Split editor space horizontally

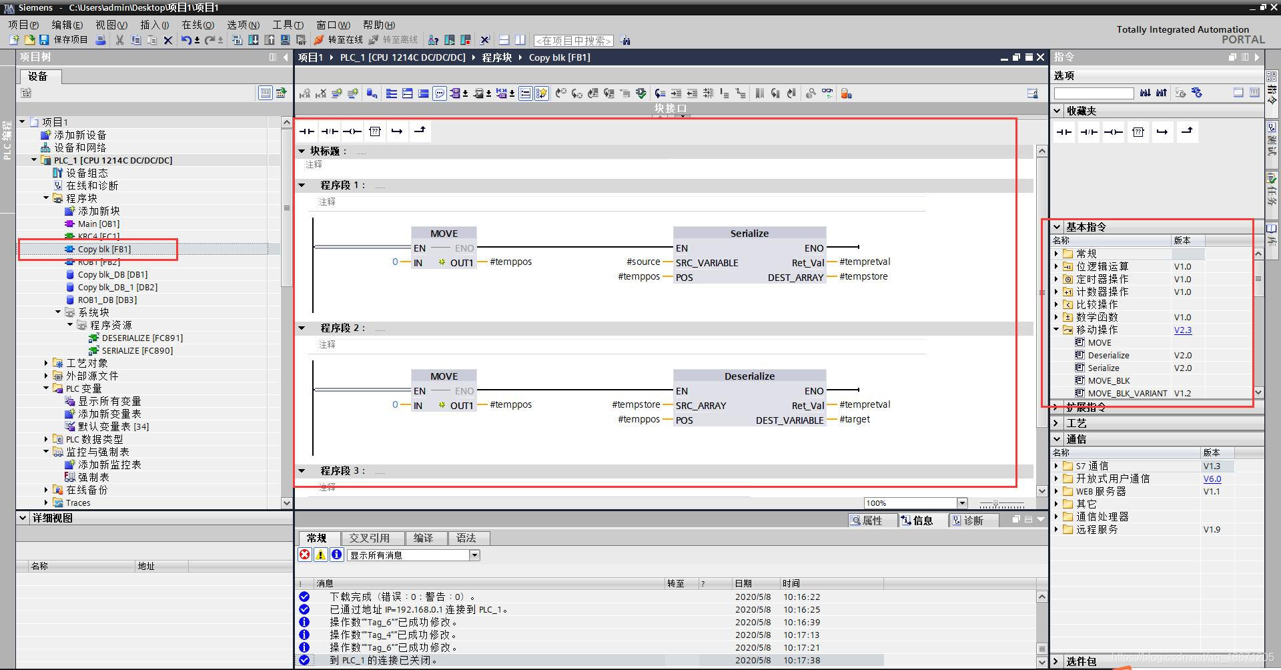[504, 40]
